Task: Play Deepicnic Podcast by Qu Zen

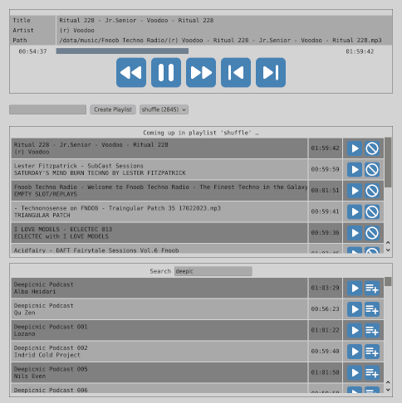Action: click(x=355, y=309)
